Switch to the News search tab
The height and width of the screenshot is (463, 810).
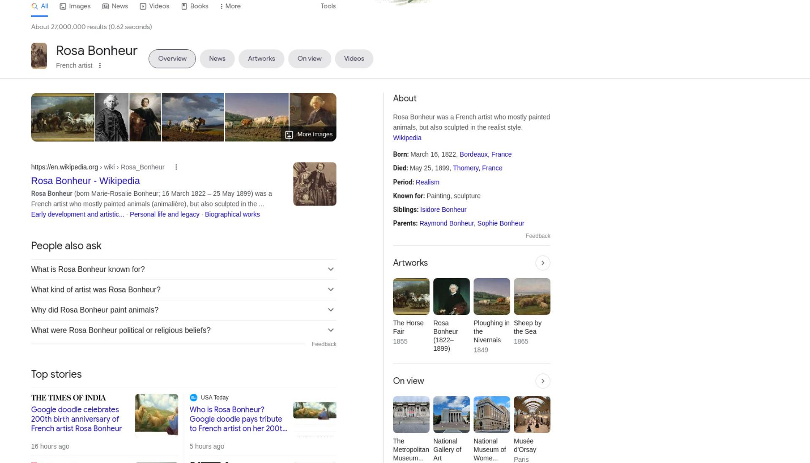coord(115,6)
